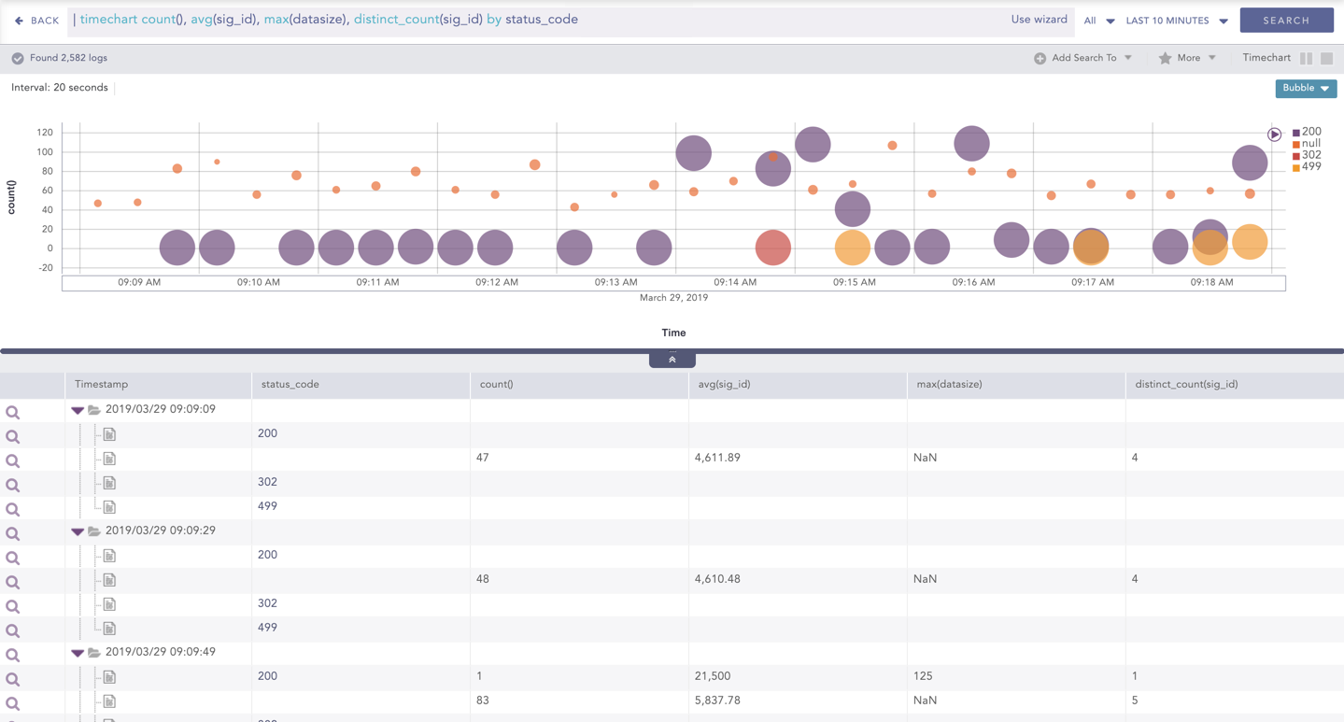1344x722 pixels.
Task: Switch to single pane layout view
Action: click(1326, 58)
